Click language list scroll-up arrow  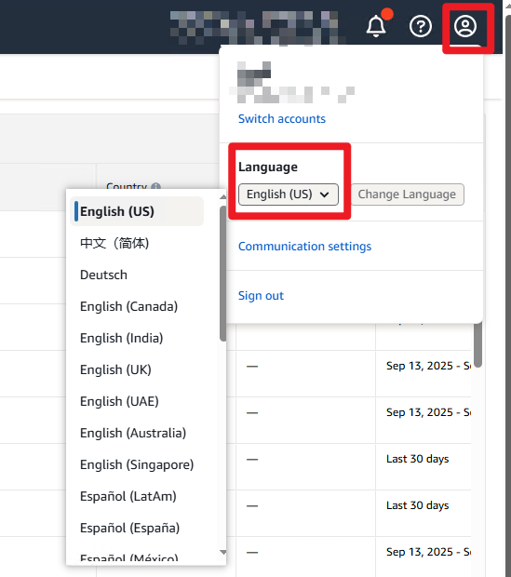(222, 197)
